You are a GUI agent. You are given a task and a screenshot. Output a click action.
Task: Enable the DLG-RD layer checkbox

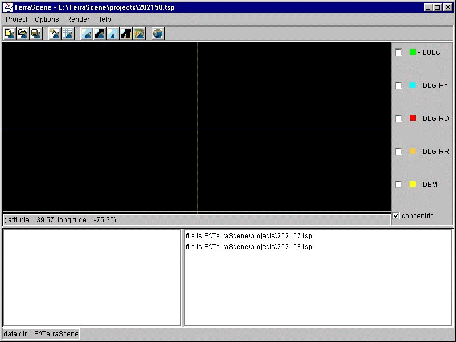[x=398, y=119]
